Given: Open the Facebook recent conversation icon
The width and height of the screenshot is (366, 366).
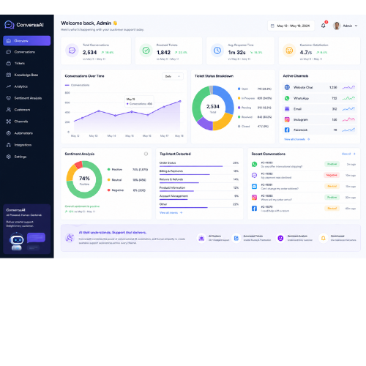Looking at the screenshot, I should (x=254, y=209).
